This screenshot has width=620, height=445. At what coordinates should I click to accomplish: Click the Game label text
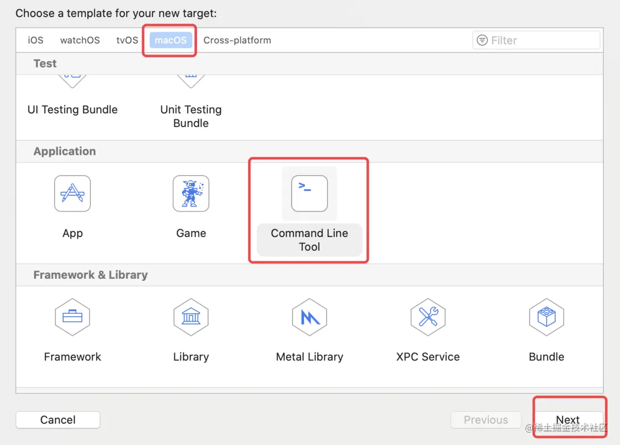point(191,233)
